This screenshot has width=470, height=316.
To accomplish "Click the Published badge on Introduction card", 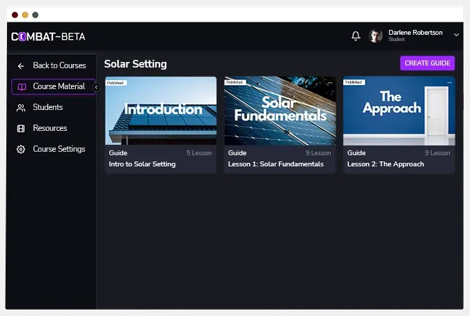I will 116,82.
